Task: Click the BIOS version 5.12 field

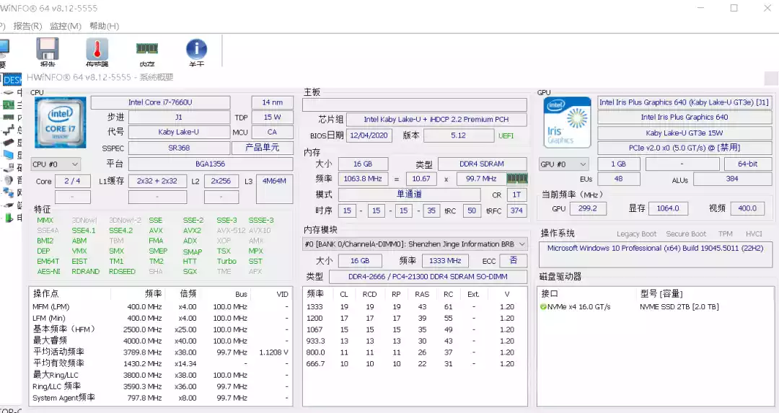Action: point(459,136)
